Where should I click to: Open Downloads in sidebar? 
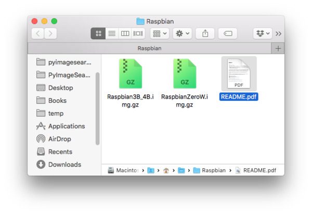coord(59,164)
